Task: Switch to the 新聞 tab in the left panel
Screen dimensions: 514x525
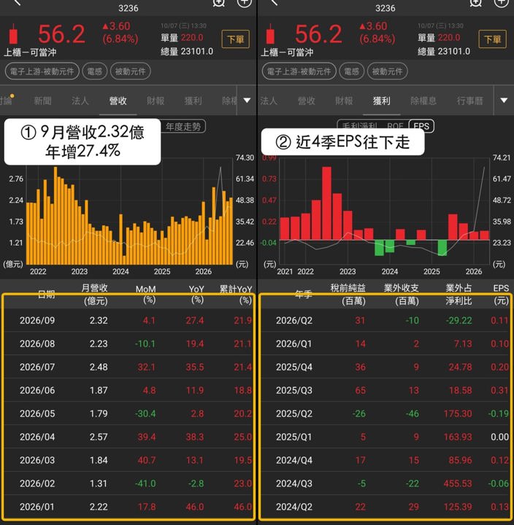Action: tap(43, 101)
